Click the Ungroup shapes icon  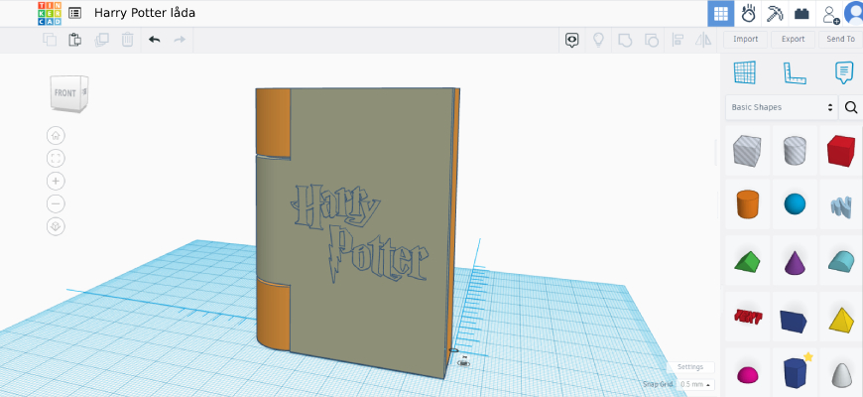651,40
